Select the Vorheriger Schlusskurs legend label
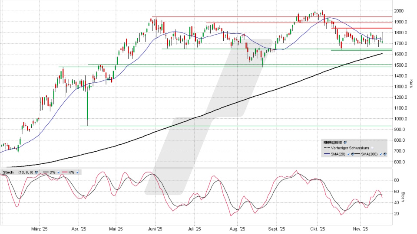This screenshot has height=234, width=417. tap(350, 148)
